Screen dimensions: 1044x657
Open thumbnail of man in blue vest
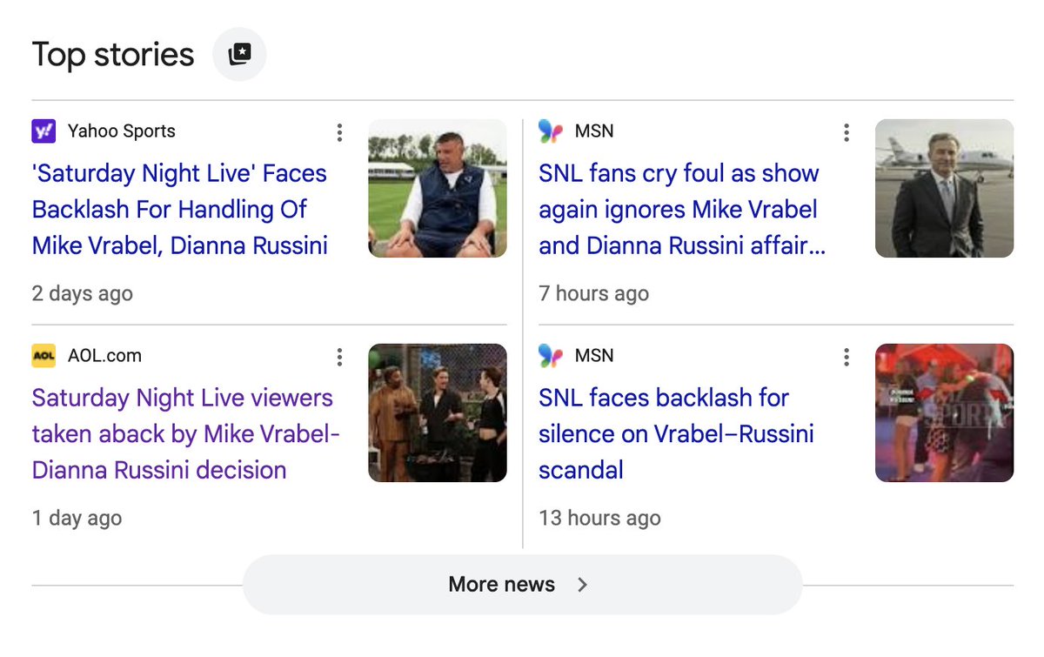click(x=438, y=189)
